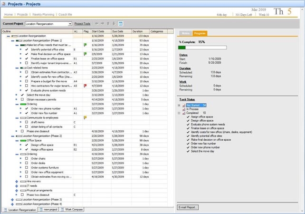305x214 pixels.
Task: Check the Order chairs checkbox
Action: tap(27, 158)
